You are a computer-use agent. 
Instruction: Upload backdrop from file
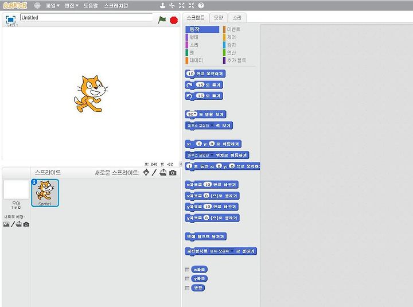coord(19,224)
